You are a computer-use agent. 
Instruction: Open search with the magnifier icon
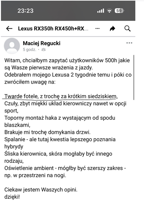[x=127, y=29]
